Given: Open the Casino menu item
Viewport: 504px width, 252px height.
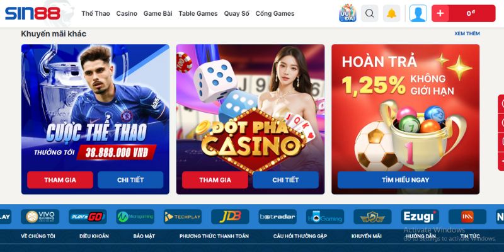Looking at the screenshot, I should pos(127,13).
